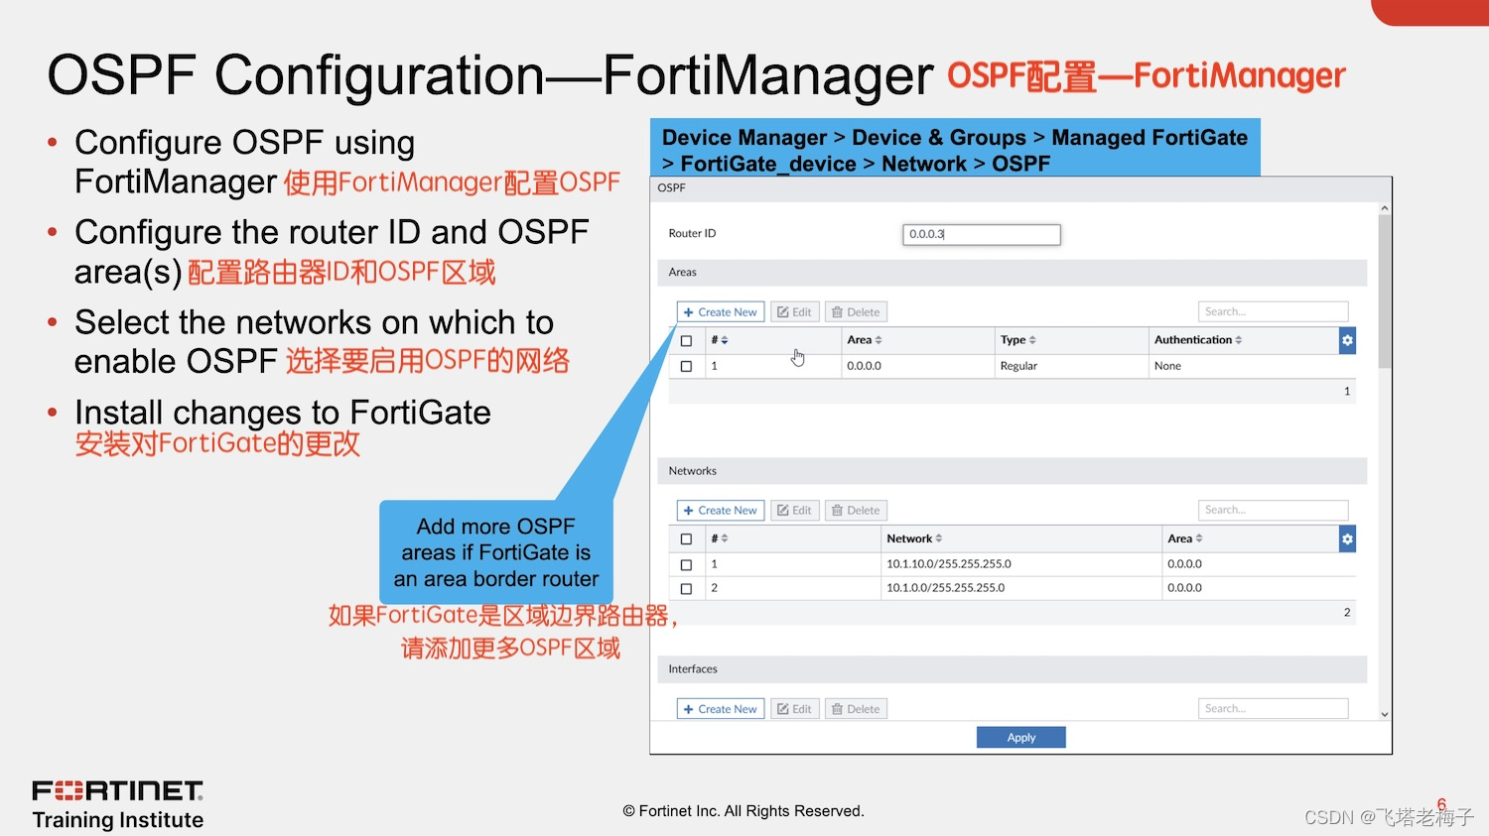Check the box for network 10.1.0.0 row
1489x836 pixels.
(x=686, y=588)
